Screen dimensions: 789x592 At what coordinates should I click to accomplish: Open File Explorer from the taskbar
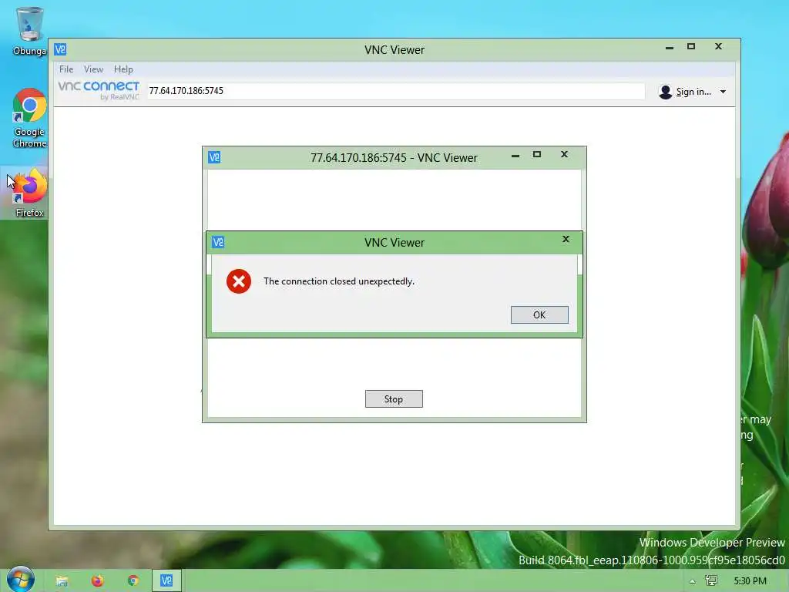point(62,581)
